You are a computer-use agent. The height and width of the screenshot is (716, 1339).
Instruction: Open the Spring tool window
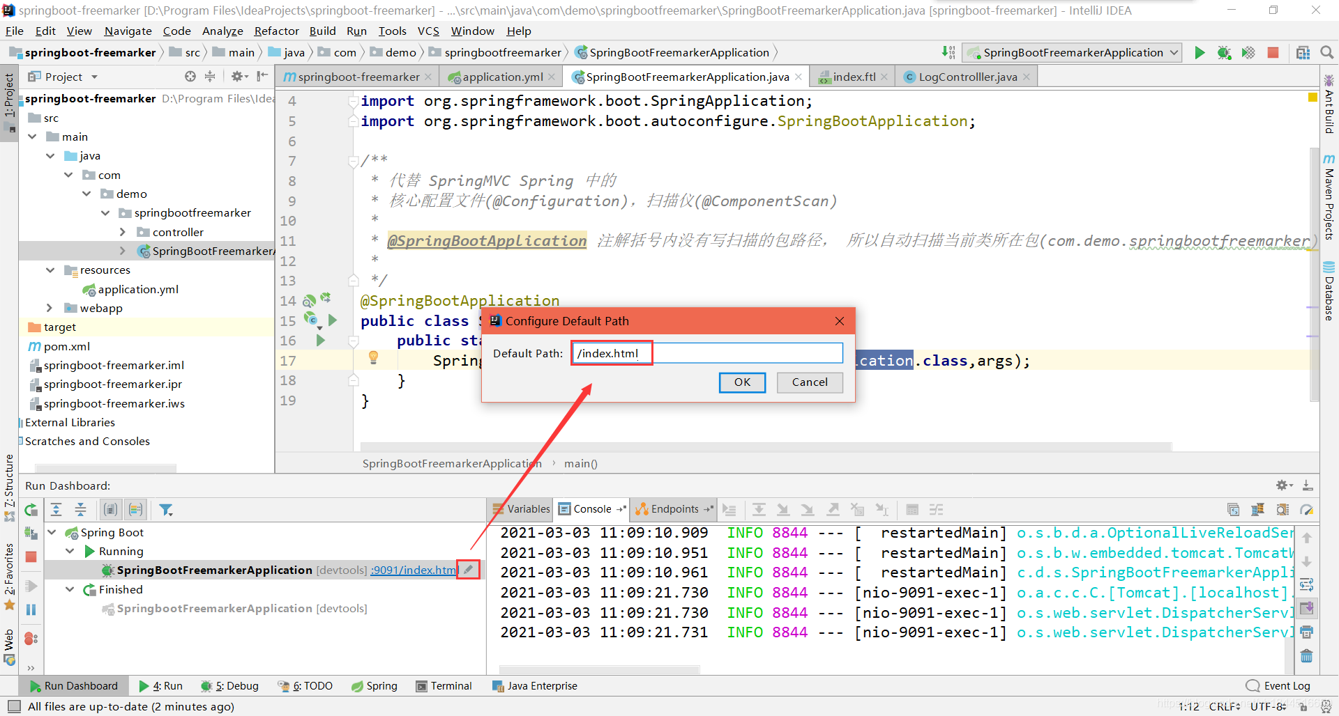click(375, 686)
